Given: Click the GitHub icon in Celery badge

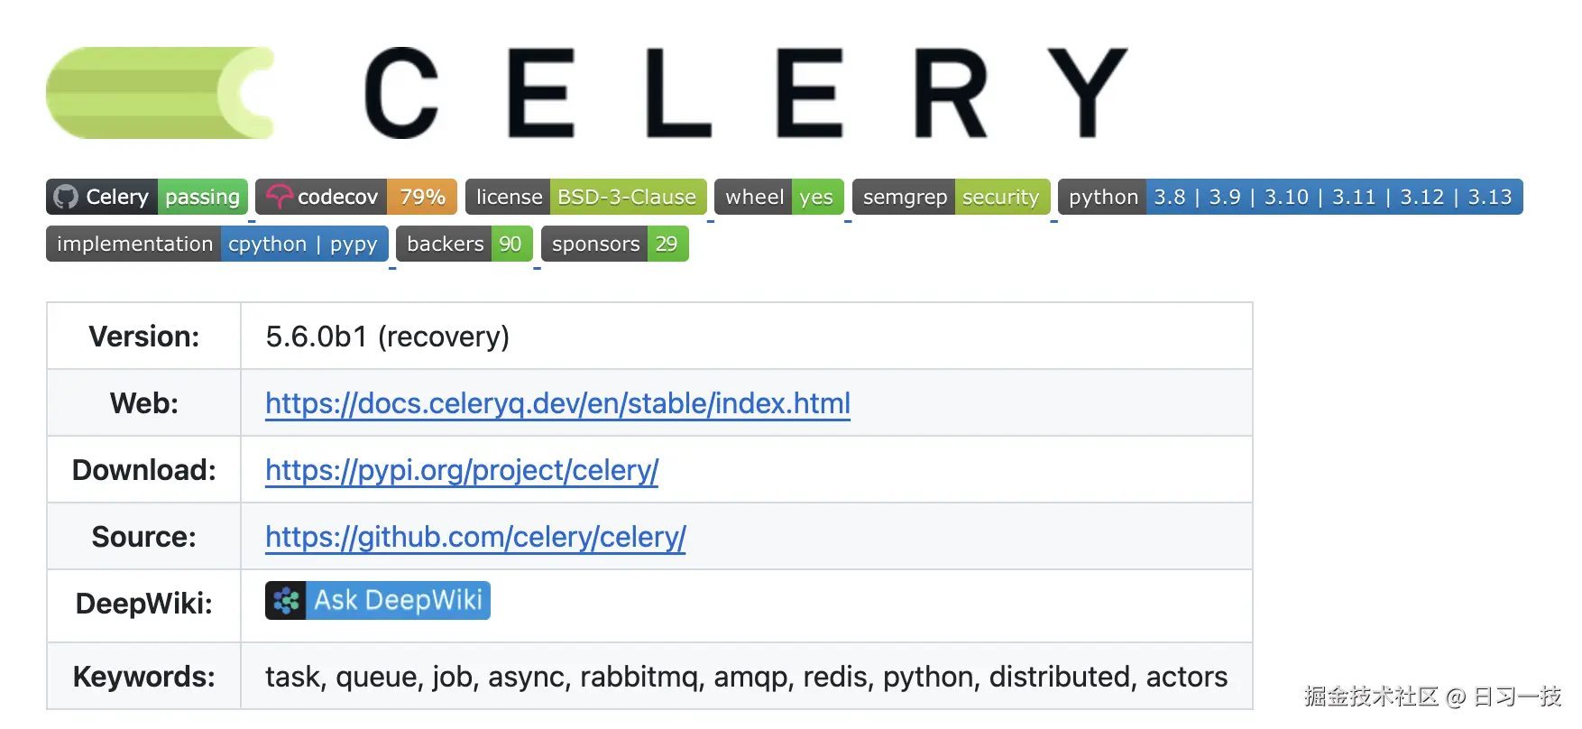Looking at the screenshot, I should [66, 197].
